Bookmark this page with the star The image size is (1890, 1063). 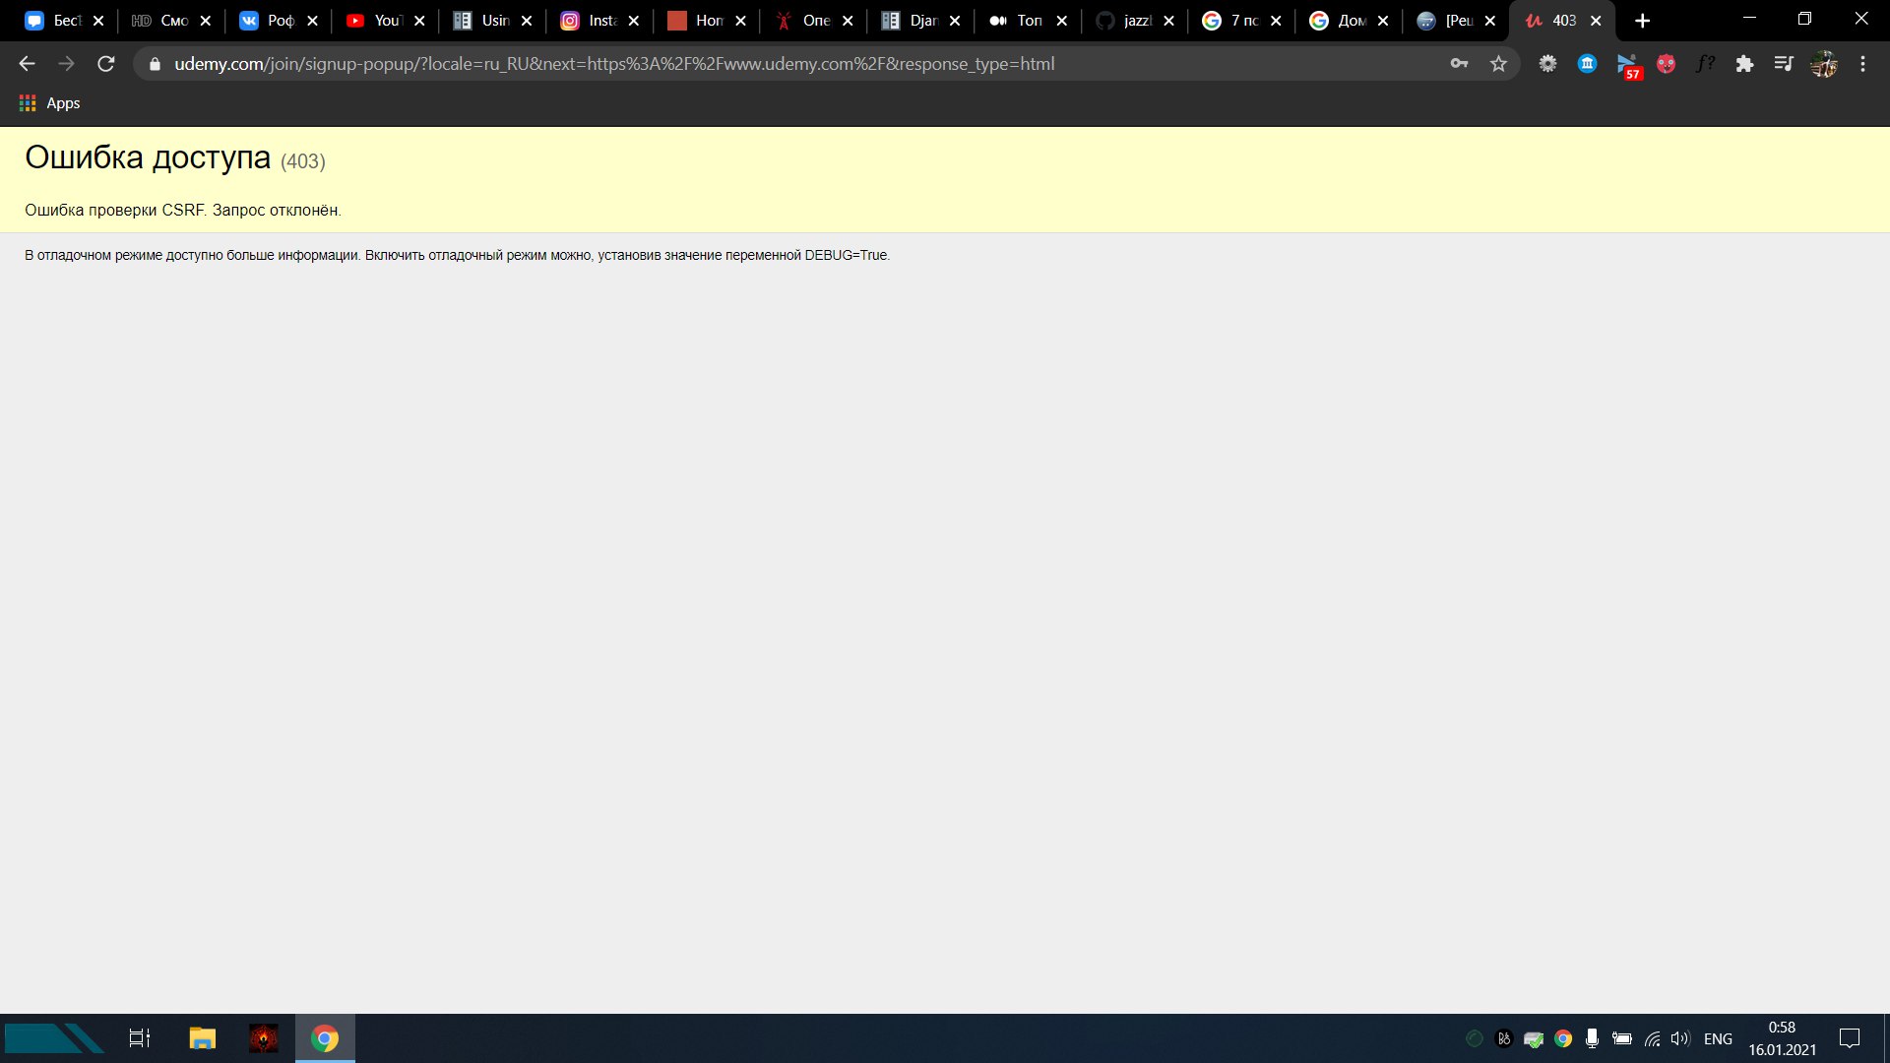[1498, 64]
